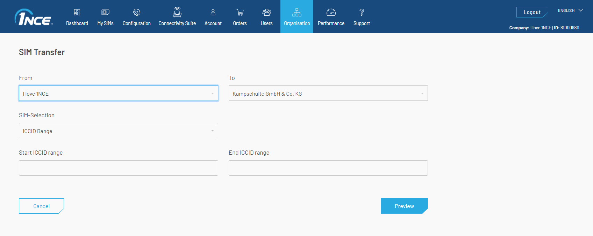The width and height of the screenshot is (593, 236).
Task: Click the Organisation hierarchy icon
Action: 297,12
